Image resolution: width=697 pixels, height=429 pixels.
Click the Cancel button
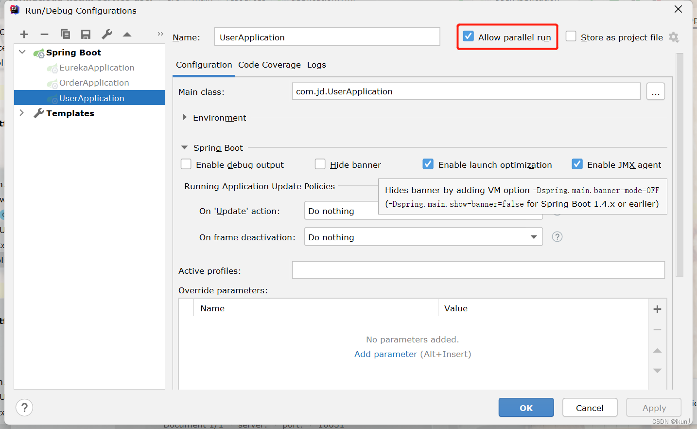[x=590, y=408]
